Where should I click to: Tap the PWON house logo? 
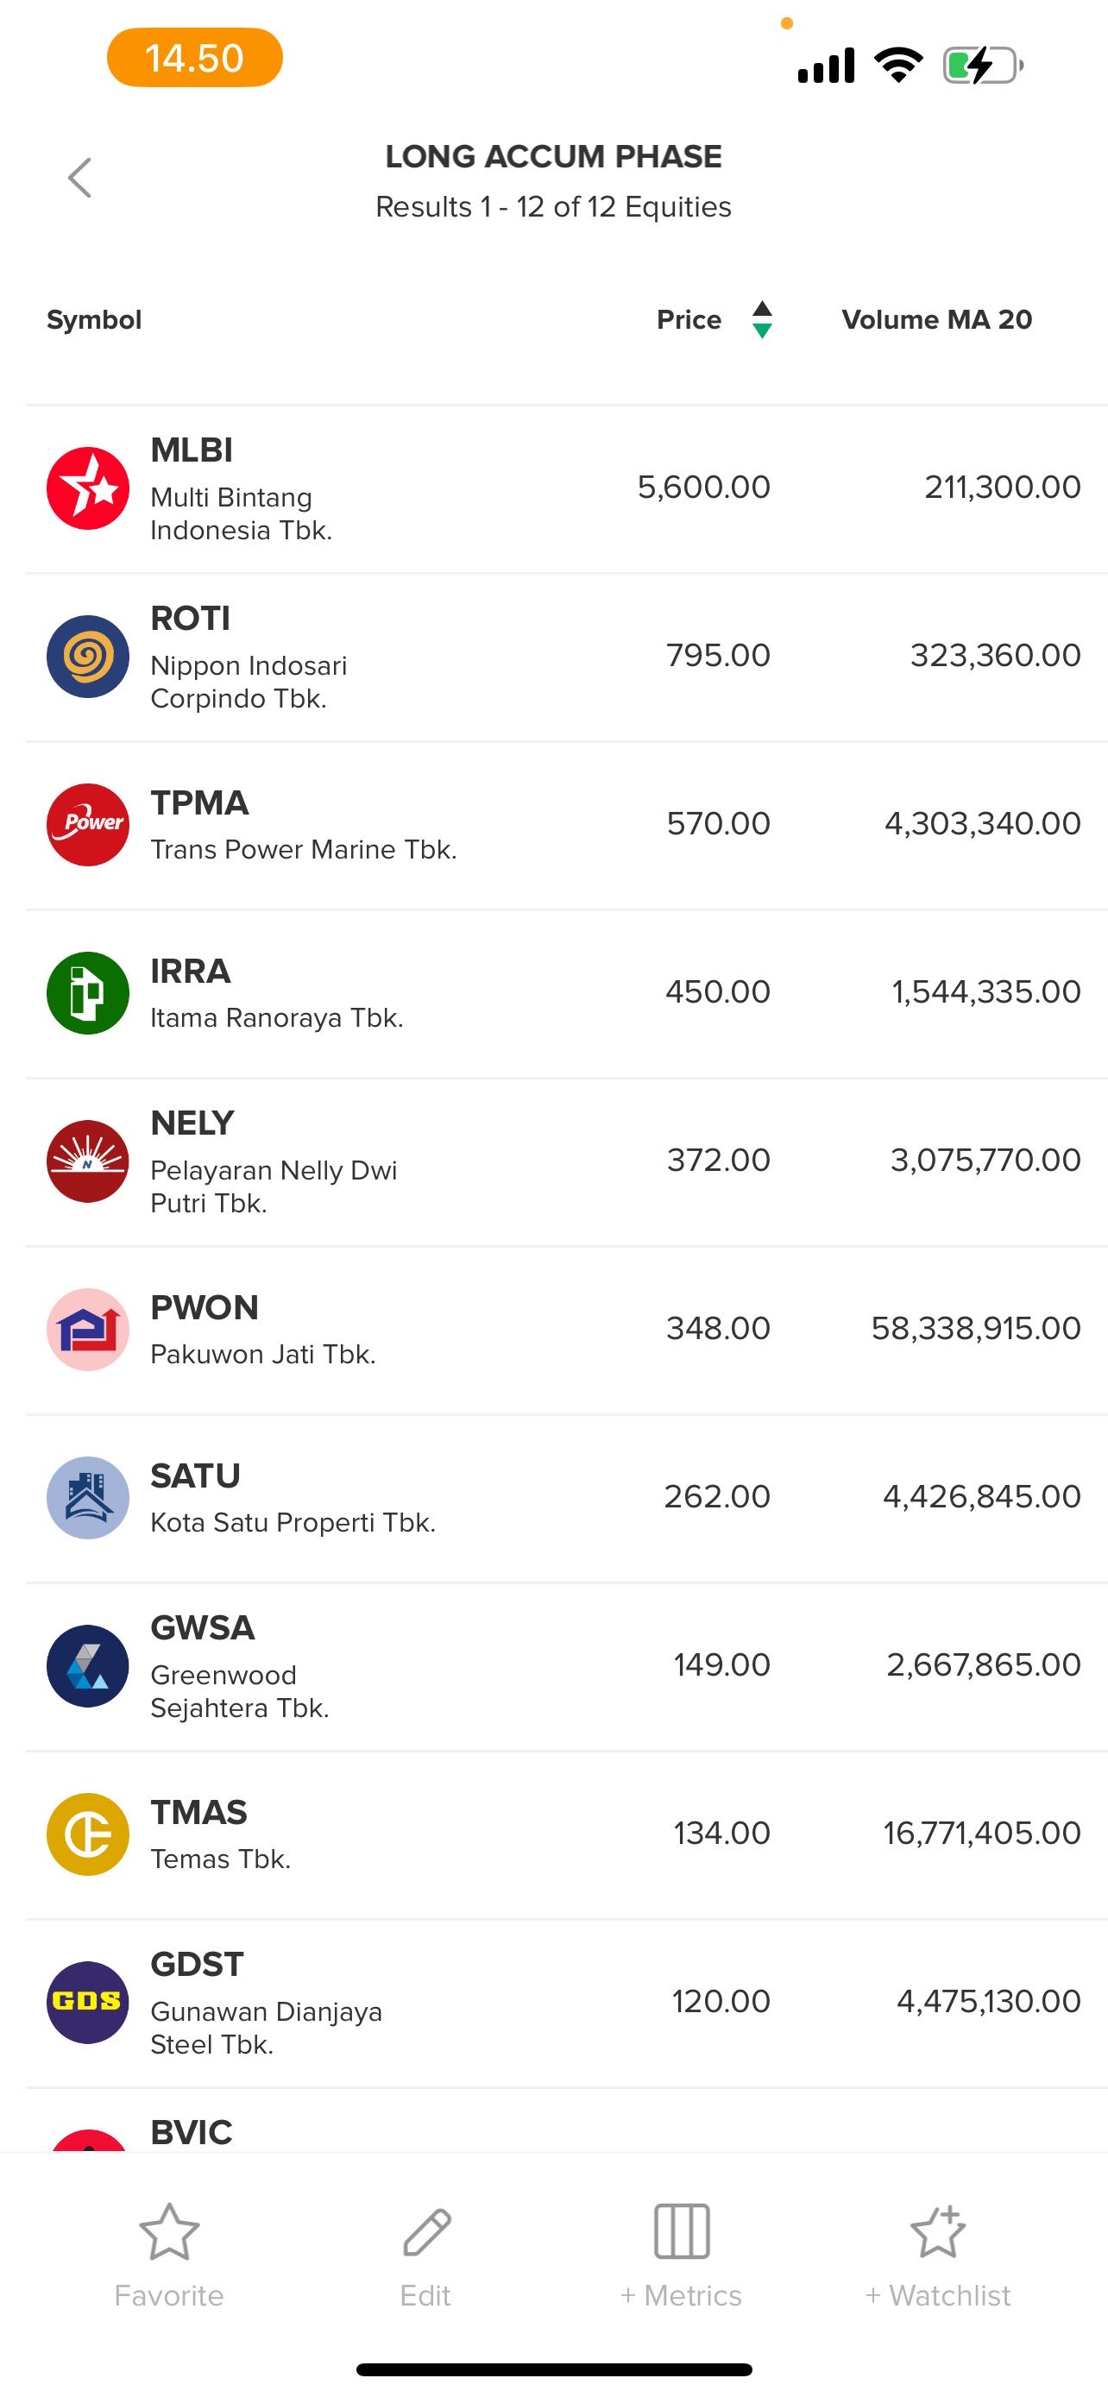tap(87, 1329)
